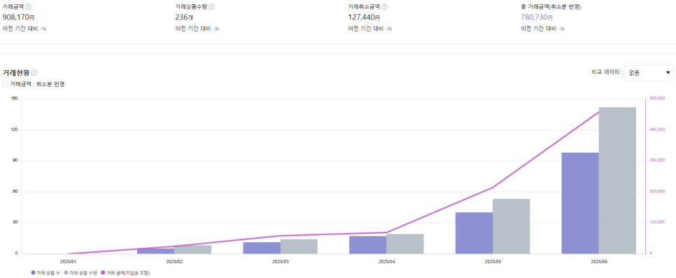Select the purple bar for 2025/05

[474, 233]
